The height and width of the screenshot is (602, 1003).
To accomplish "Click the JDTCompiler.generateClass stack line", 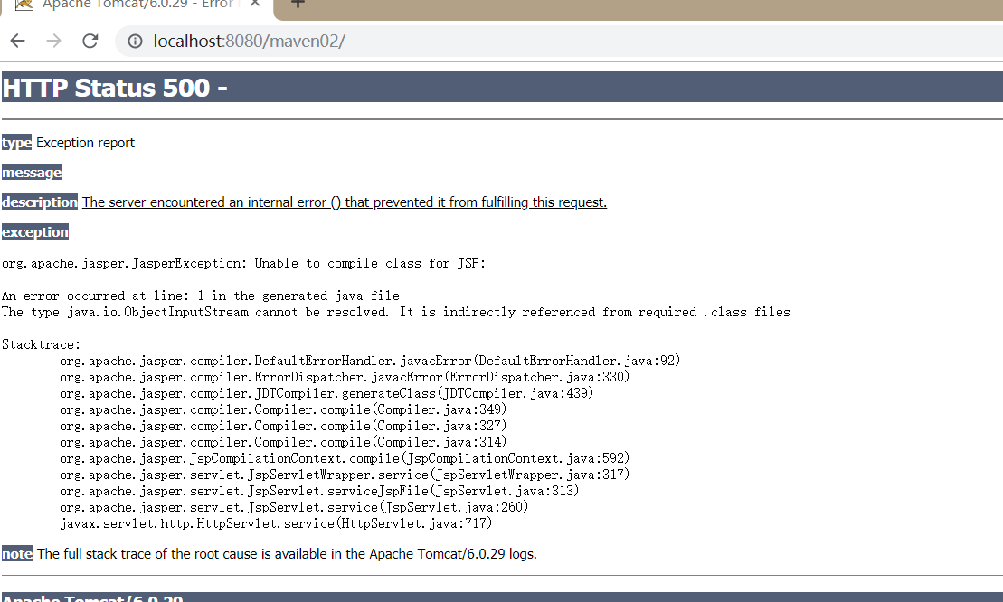I will click(x=326, y=394).
